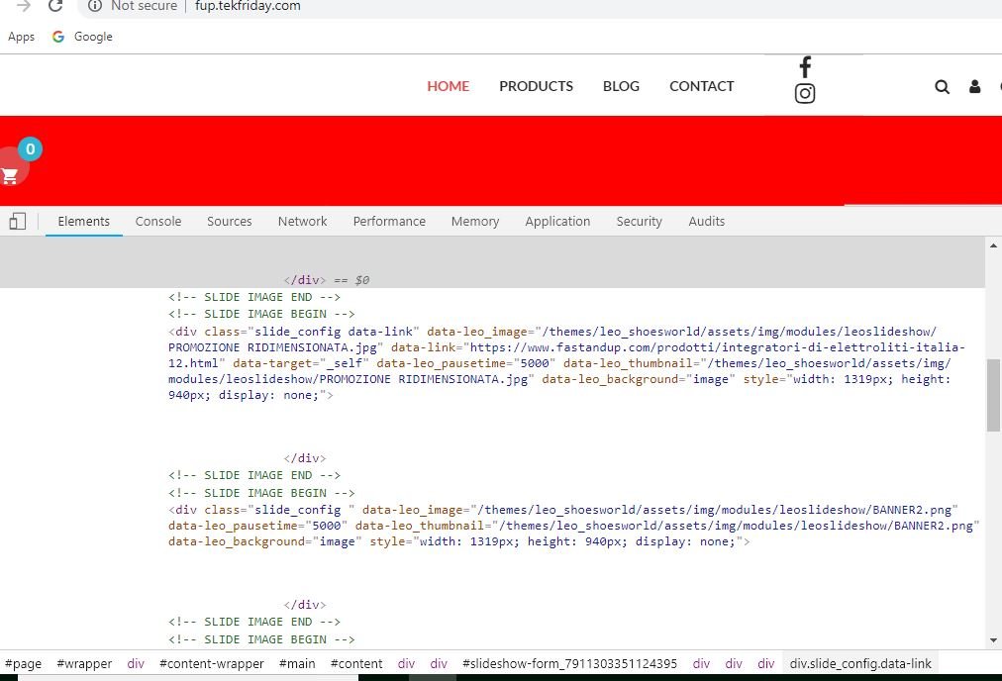Image resolution: width=1002 pixels, height=681 pixels.
Task: Click PROMOZIONE RIDIMENSIONATA.jpg data-leo_image value
Action: [552, 340]
